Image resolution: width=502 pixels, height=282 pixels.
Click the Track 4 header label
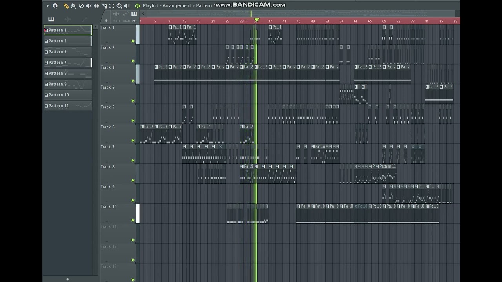(x=107, y=87)
